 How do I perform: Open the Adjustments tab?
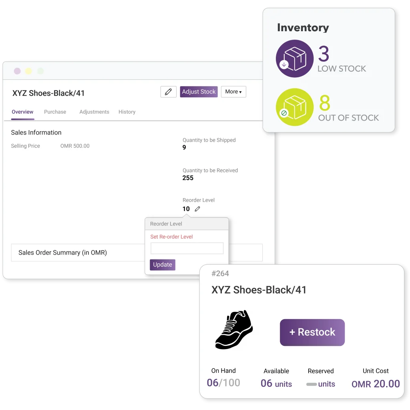(94, 112)
